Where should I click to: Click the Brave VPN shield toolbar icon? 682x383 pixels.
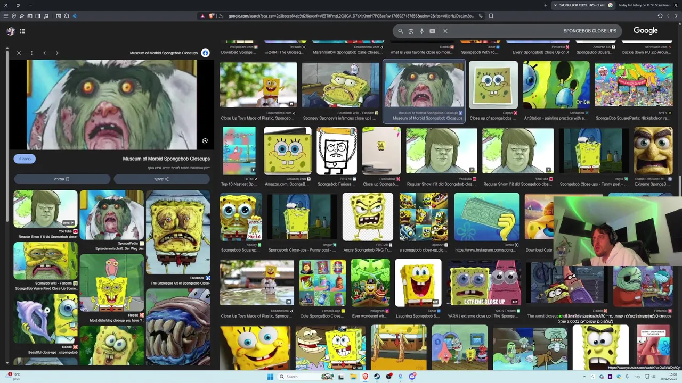(14, 16)
